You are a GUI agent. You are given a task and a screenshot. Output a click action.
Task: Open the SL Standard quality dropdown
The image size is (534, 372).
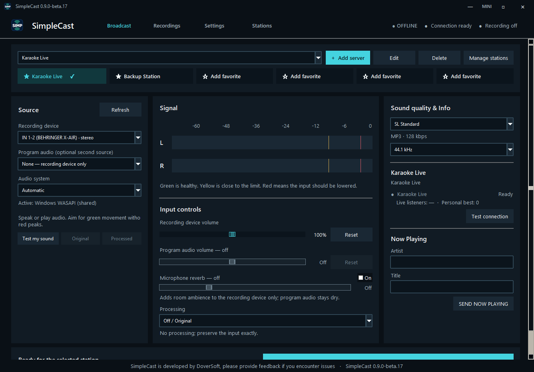point(510,124)
